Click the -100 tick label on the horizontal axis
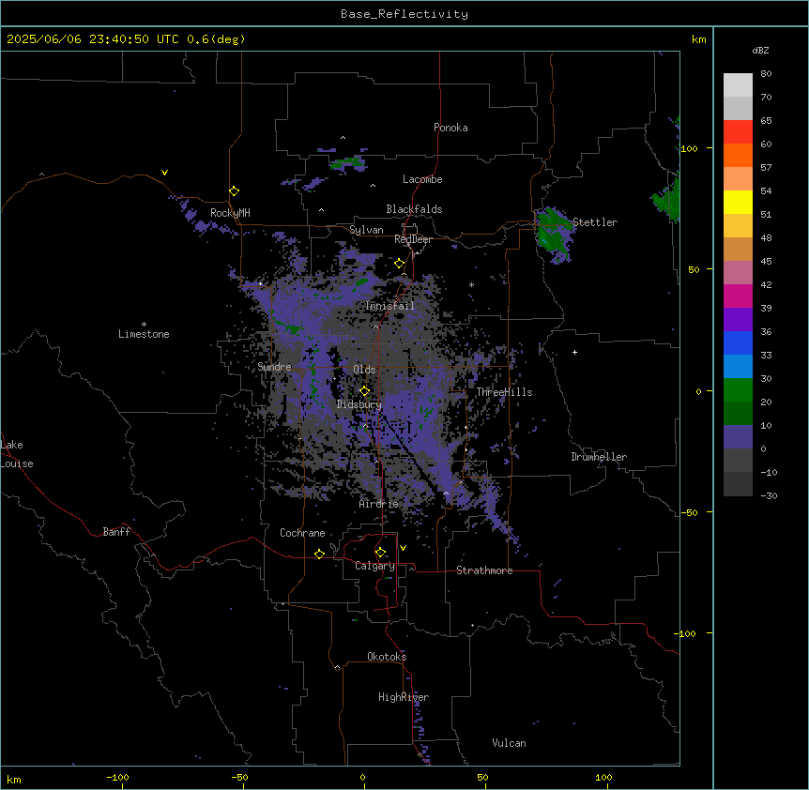This screenshot has height=790, width=809. pos(117,778)
